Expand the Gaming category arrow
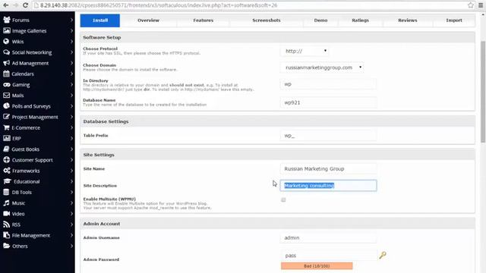The image size is (486, 273). pos(71,84)
